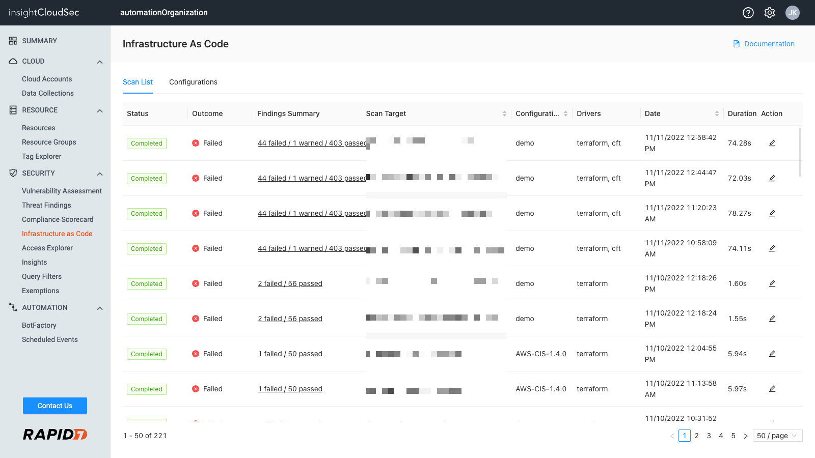
Task: Open the 50 / page size dropdown
Action: [x=778, y=436]
